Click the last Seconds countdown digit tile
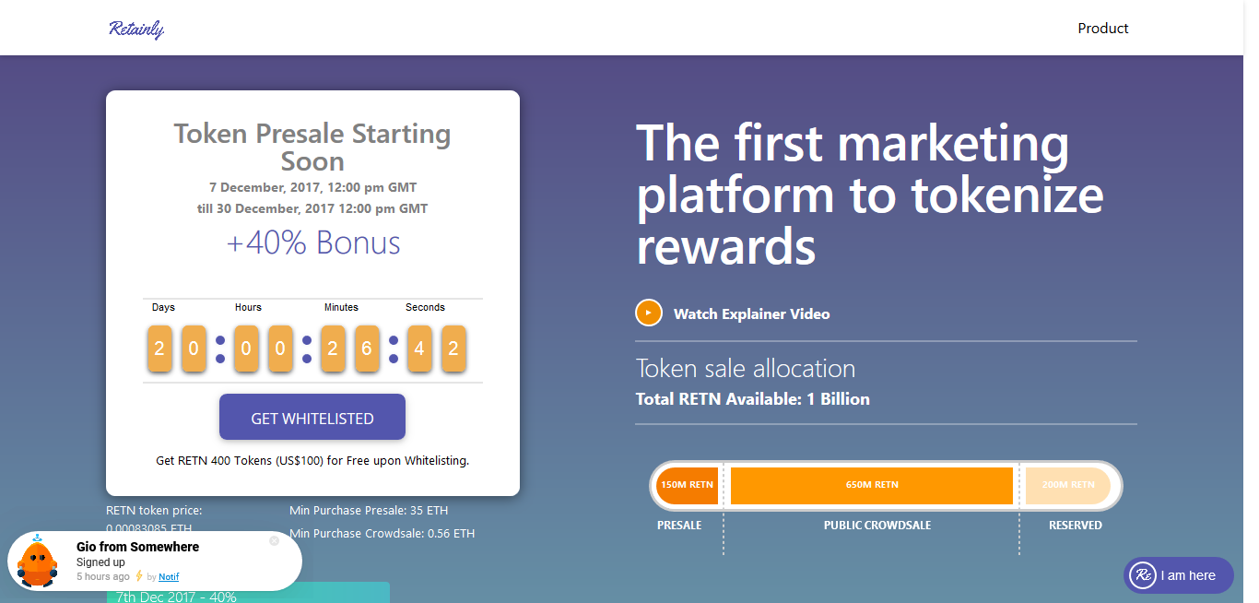The width and height of the screenshot is (1259, 603). click(453, 349)
